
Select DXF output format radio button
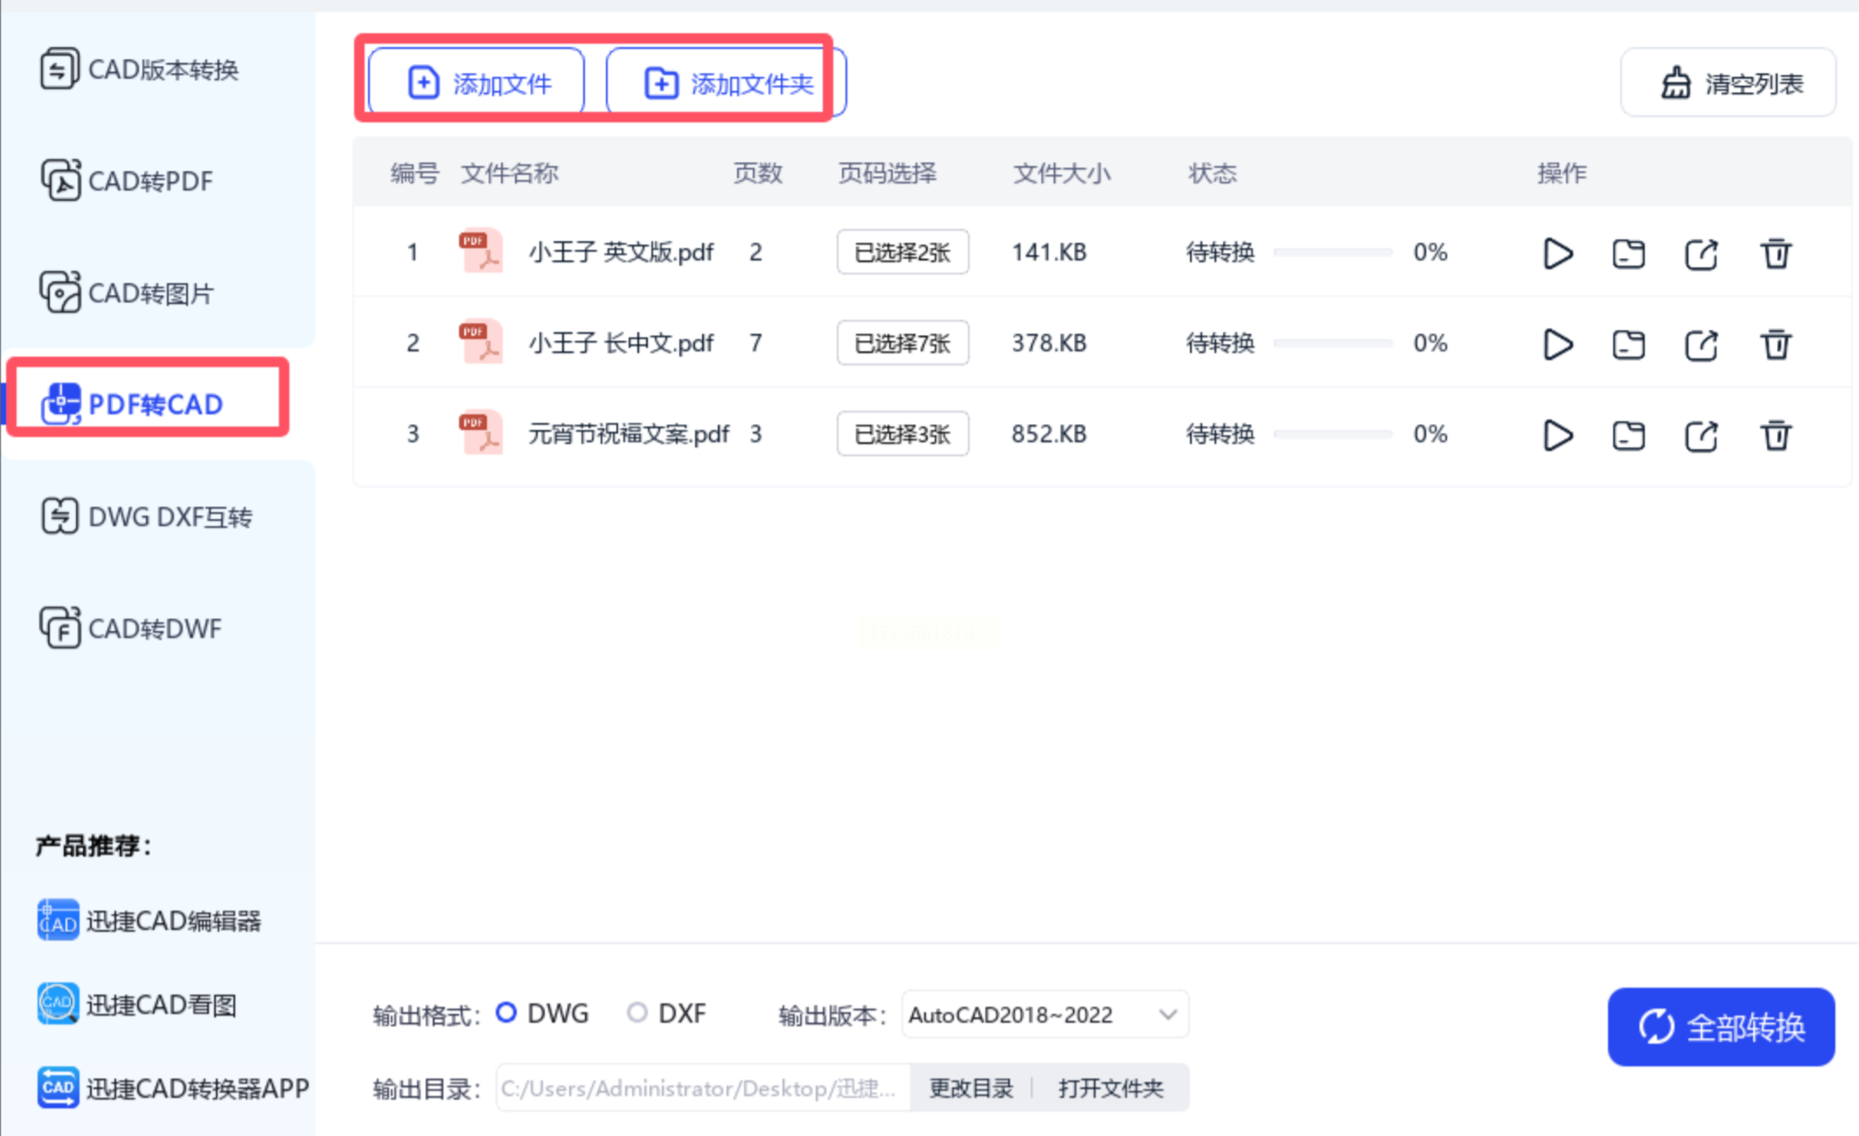click(x=637, y=1013)
